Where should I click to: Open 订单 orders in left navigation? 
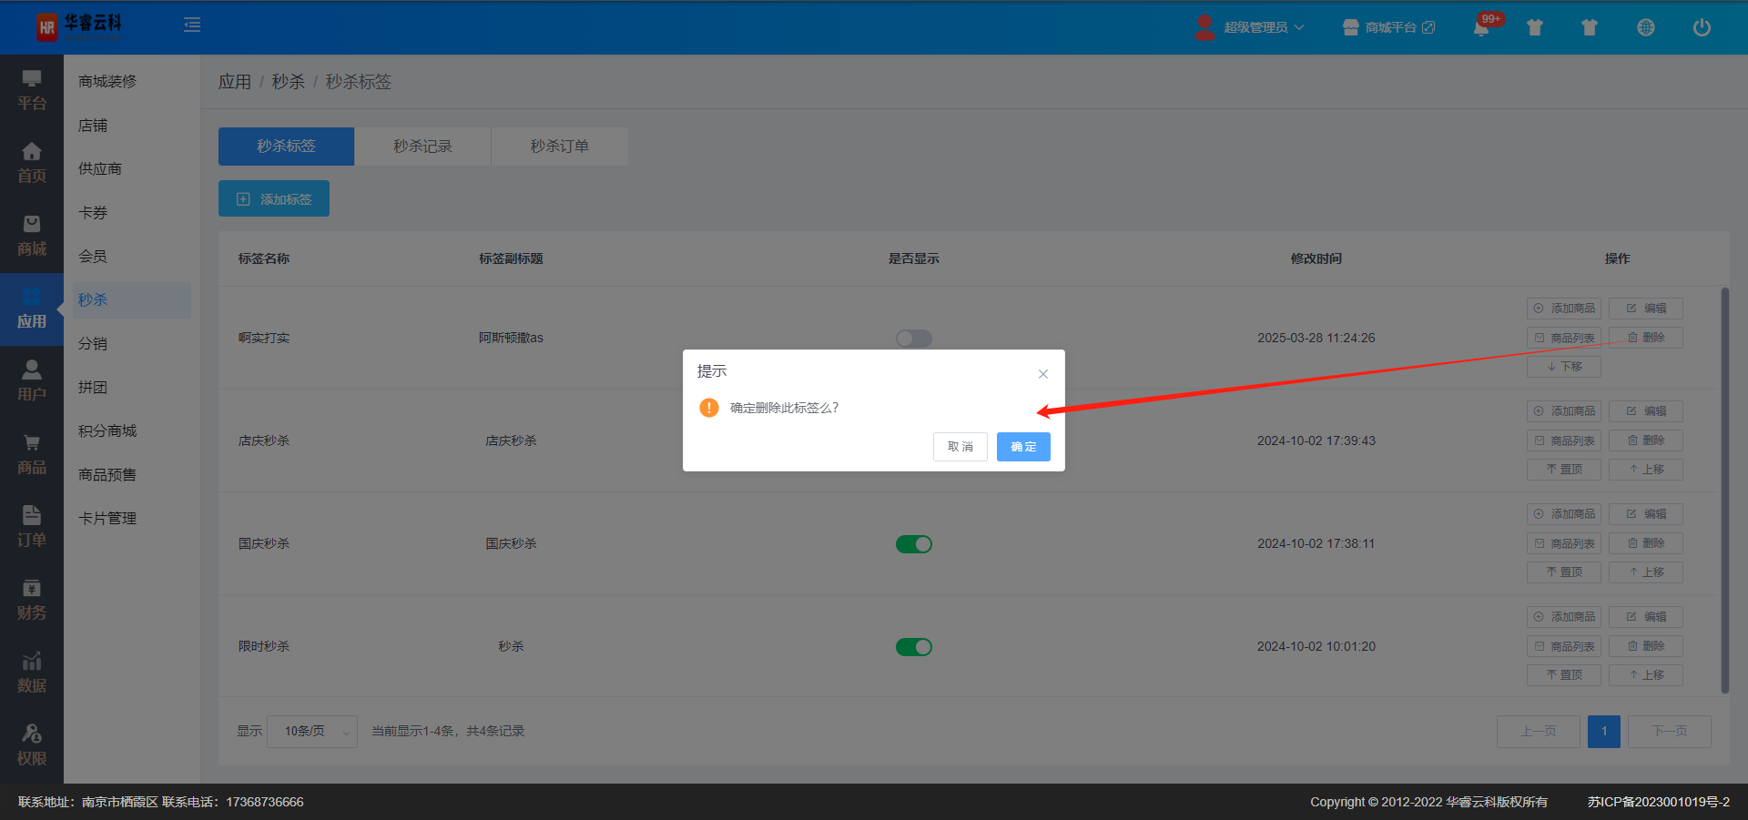click(32, 527)
